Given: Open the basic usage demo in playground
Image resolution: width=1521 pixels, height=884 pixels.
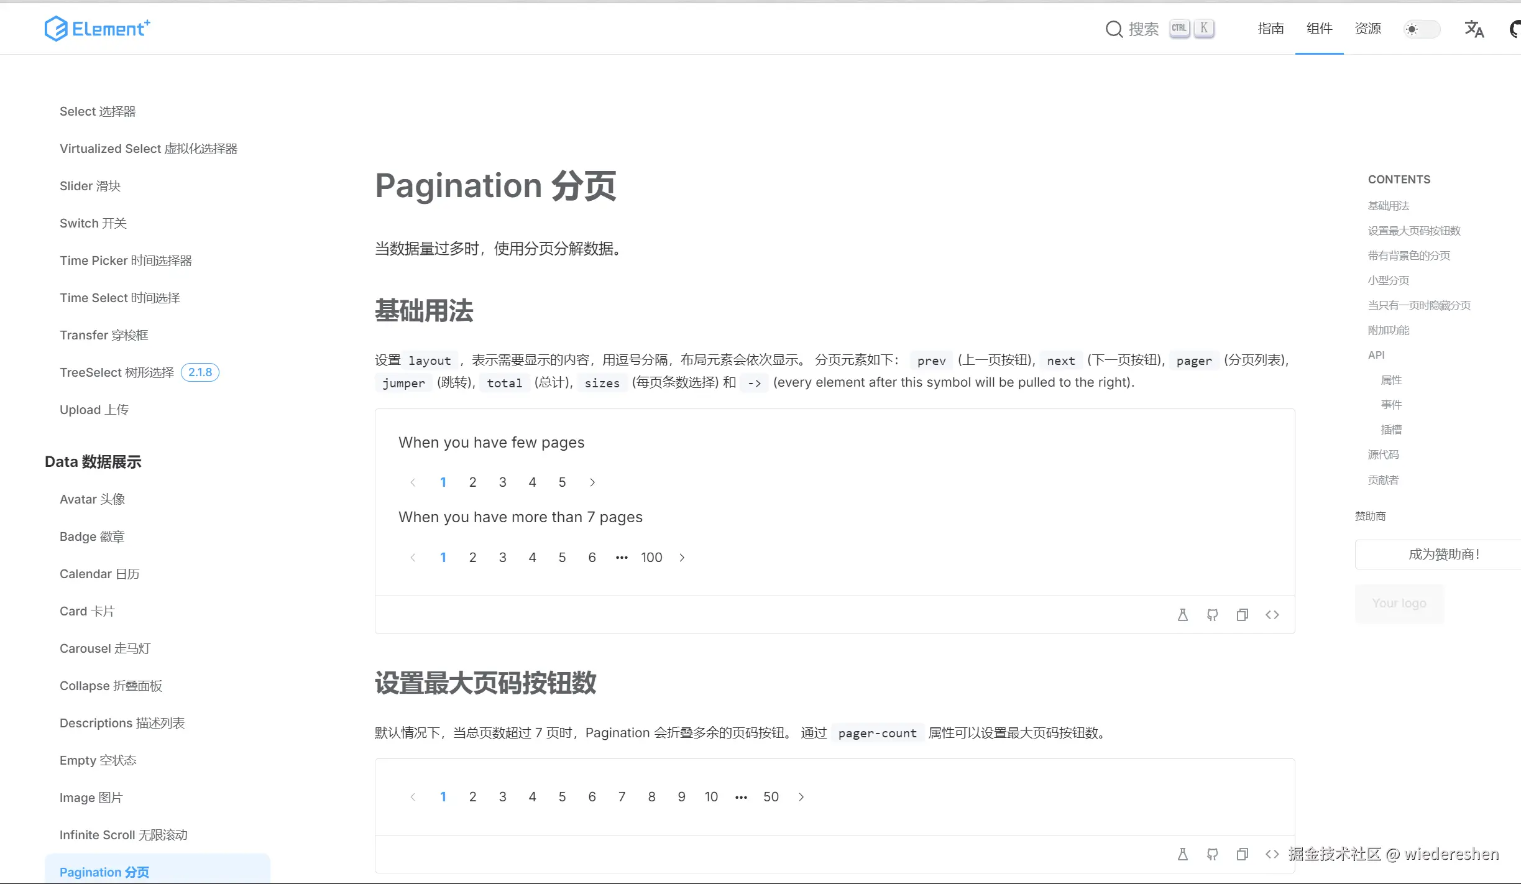Looking at the screenshot, I should pyautogui.click(x=1182, y=614).
